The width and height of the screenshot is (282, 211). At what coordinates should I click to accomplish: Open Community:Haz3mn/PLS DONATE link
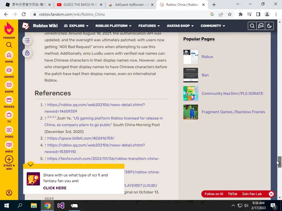(x=232, y=93)
